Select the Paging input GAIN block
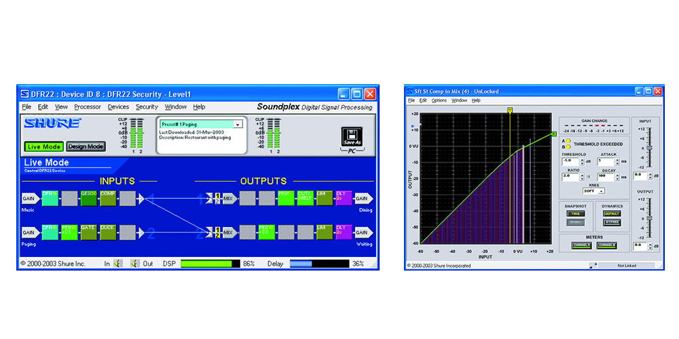The image size is (679, 339). [x=31, y=233]
